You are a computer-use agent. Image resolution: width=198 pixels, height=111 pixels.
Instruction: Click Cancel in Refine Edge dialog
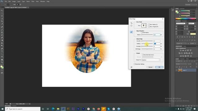(150, 67)
